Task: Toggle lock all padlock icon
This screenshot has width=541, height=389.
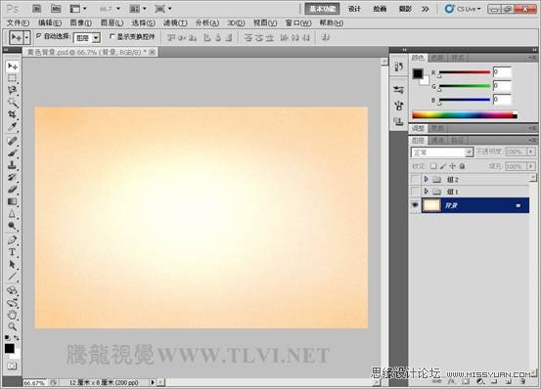Action: coord(462,166)
